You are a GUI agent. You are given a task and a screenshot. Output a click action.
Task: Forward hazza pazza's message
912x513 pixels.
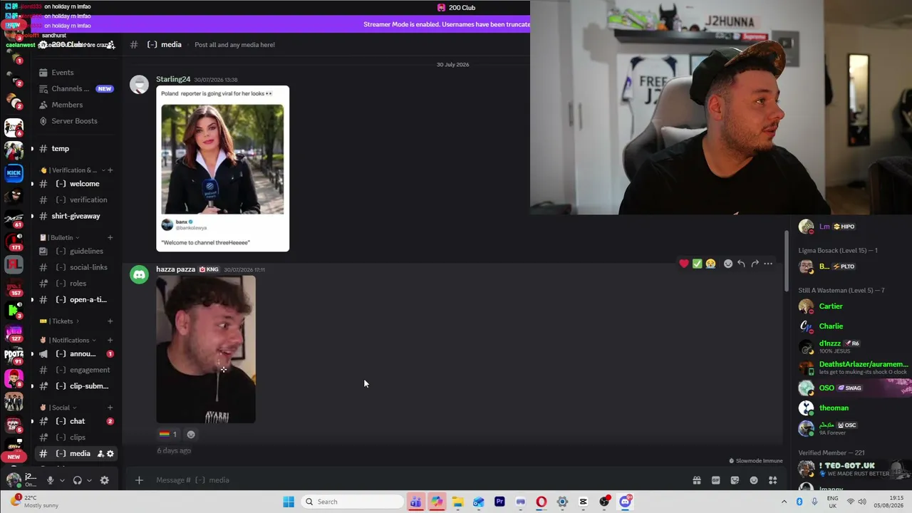[755, 264]
